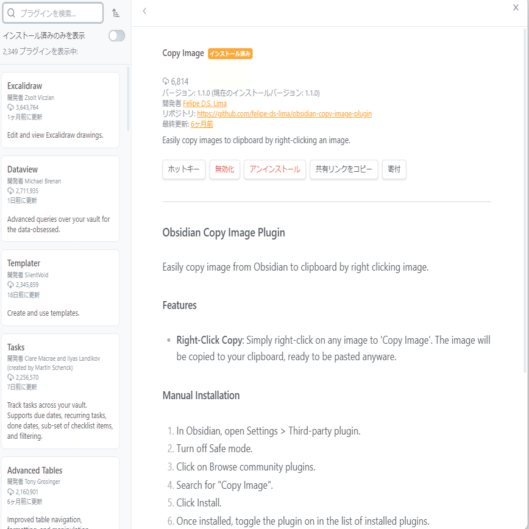
Task: Open the Templater plugin card
Action: pos(60,288)
